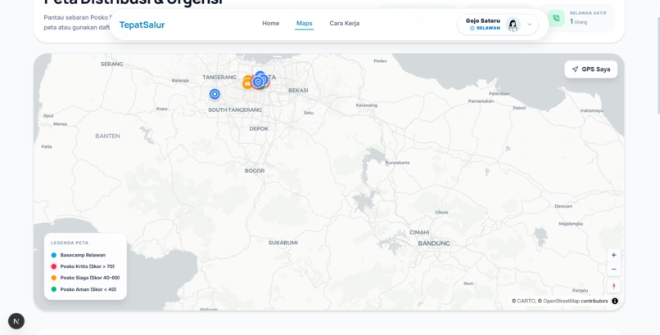
Task: Click the Basecamp Relawan legend label
Action: click(83, 255)
